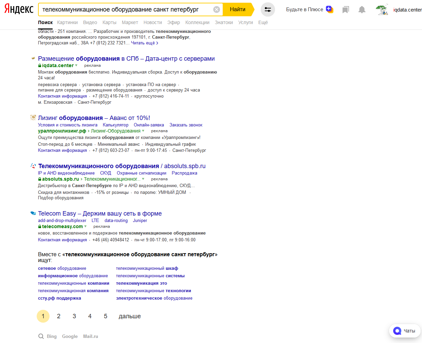The image size is (422, 343).
Task: Search related query телекоммуникационный шкаф
Action: click(x=147, y=268)
